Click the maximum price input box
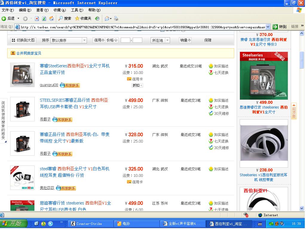The width and height of the screenshot is (306, 229). [x=137, y=40]
